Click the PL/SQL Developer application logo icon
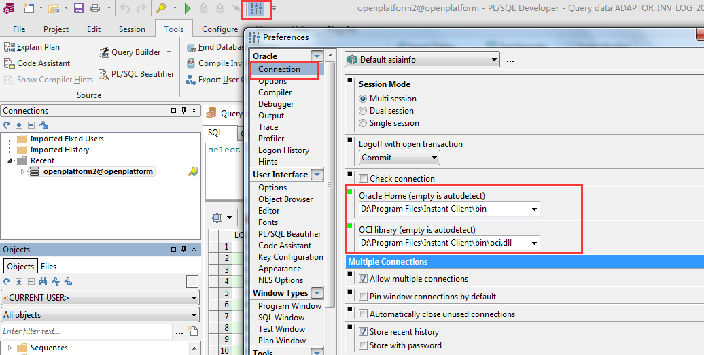This screenshot has height=355, width=704. pyautogui.click(x=9, y=8)
